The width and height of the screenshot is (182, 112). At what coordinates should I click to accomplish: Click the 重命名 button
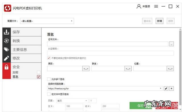tap(147, 21)
